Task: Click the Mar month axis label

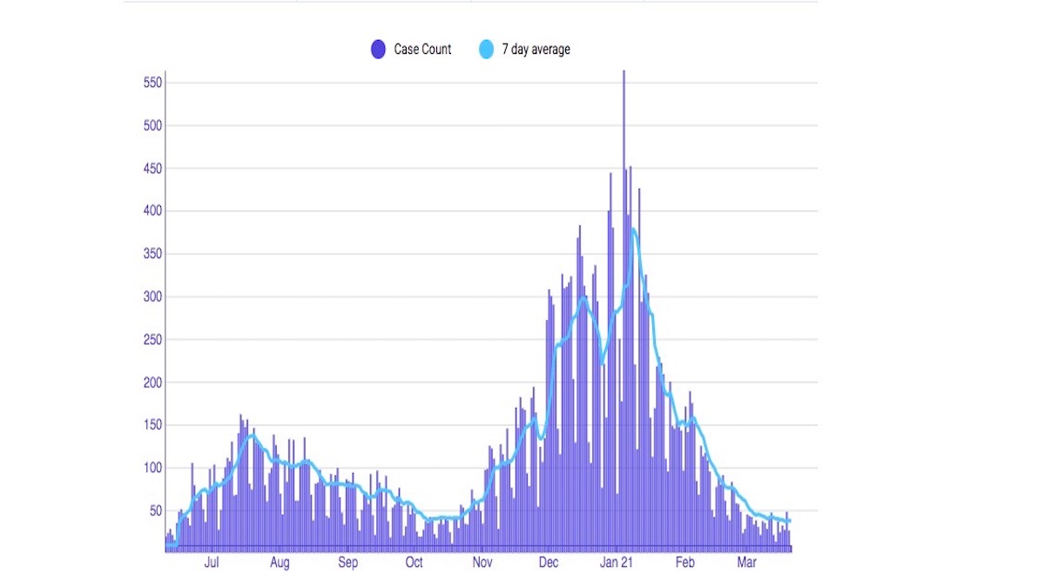Action: [x=746, y=563]
